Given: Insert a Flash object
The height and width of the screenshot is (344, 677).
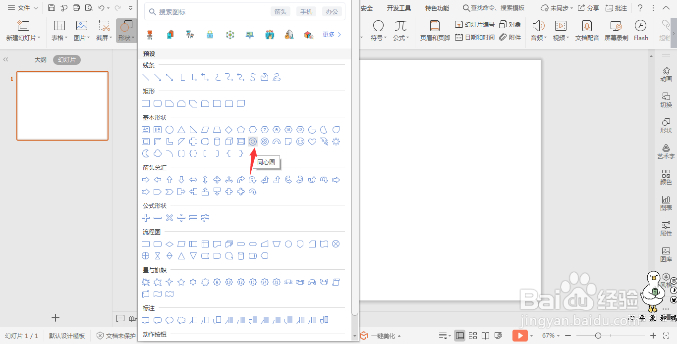Looking at the screenshot, I should tap(641, 30).
